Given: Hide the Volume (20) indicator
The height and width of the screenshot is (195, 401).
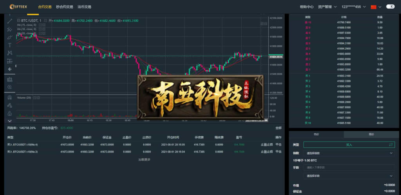Looking at the screenshot, I should pyautogui.click(x=35, y=98).
